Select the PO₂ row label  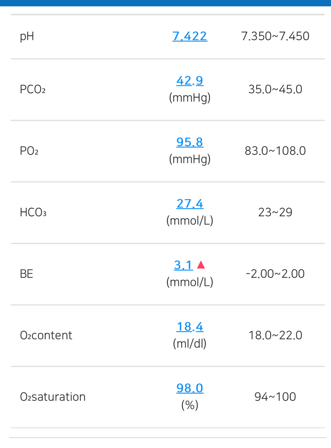point(29,151)
